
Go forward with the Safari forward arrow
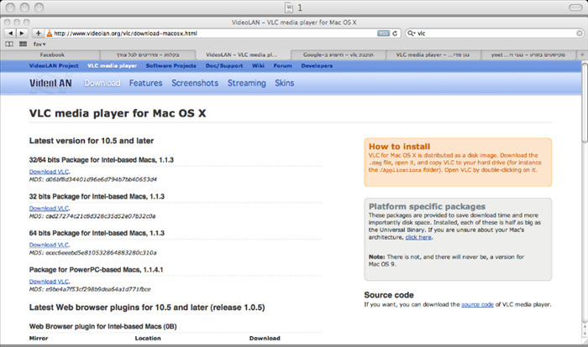22,34
